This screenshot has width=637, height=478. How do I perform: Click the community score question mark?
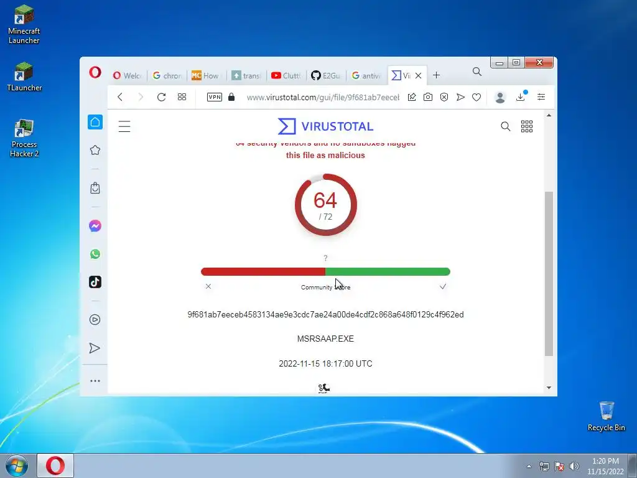(x=325, y=258)
